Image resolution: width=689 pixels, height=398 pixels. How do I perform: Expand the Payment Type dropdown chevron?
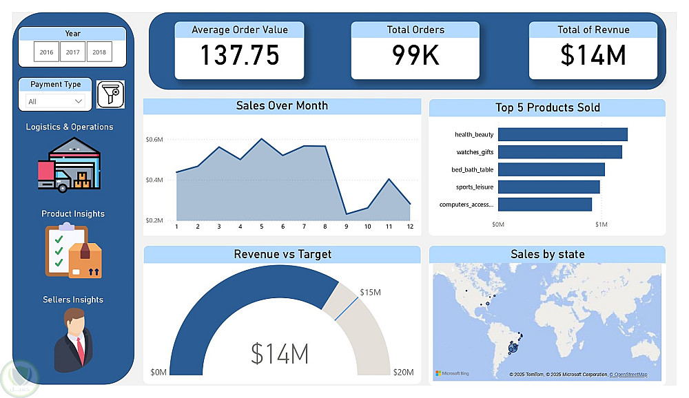point(79,101)
